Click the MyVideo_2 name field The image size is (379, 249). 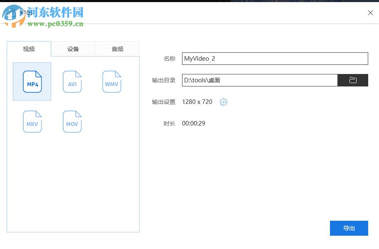pyautogui.click(x=275, y=58)
